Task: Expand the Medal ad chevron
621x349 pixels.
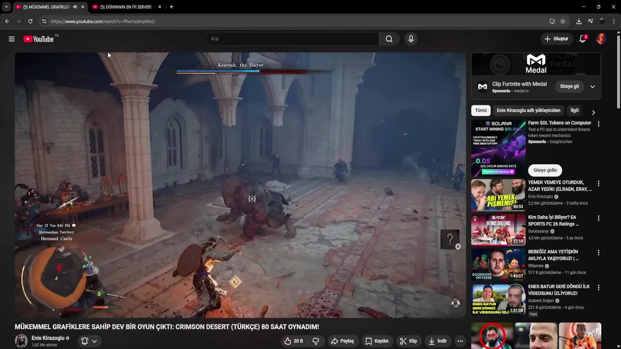Action: 592,87
